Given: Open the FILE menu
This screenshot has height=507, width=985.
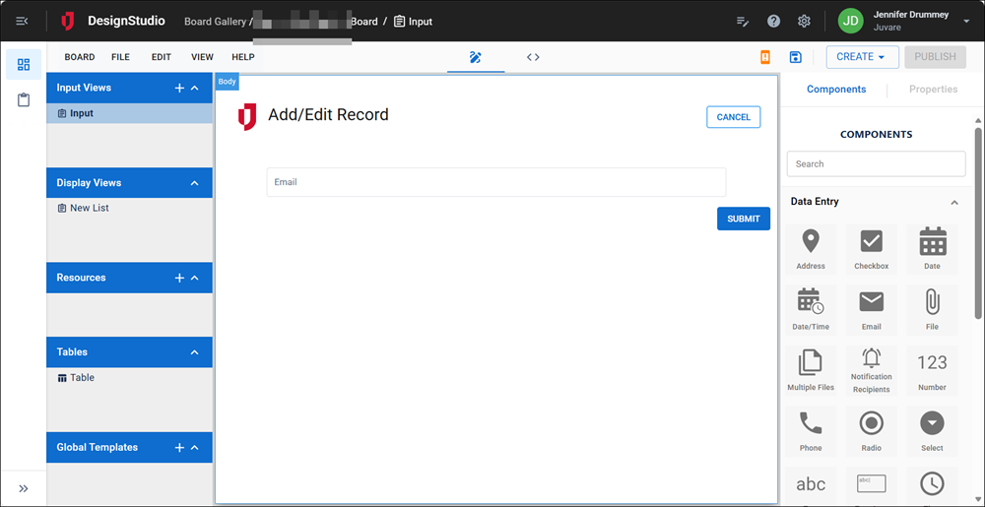Looking at the screenshot, I should click(120, 57).
